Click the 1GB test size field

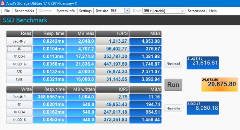[117, 11]
